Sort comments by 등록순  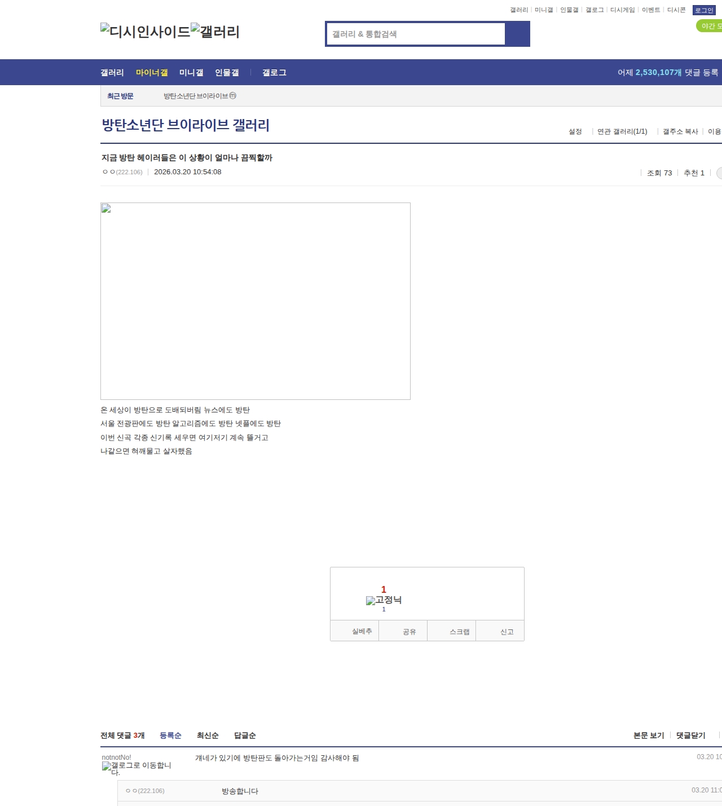pyautogui.click(x=171, y=735)
